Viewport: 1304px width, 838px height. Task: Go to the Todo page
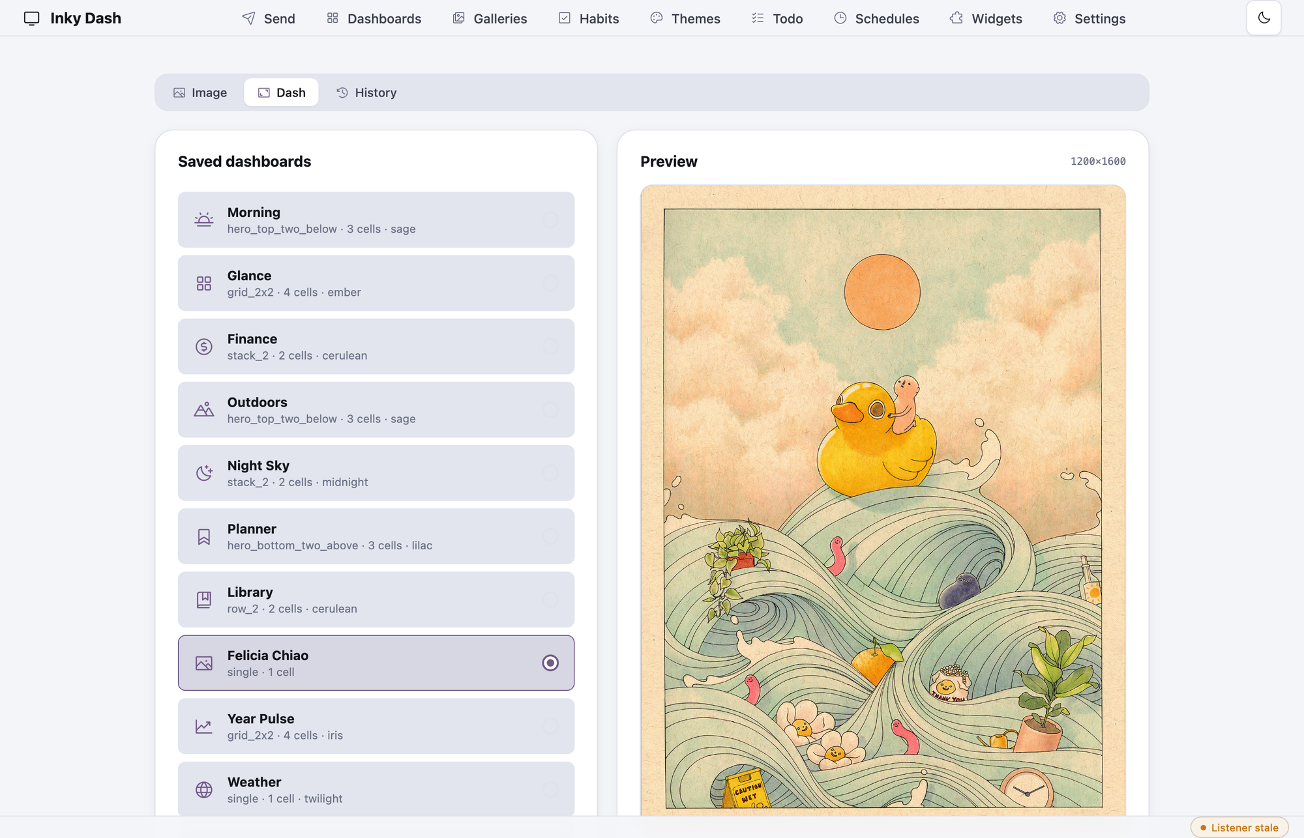point(777,18)
